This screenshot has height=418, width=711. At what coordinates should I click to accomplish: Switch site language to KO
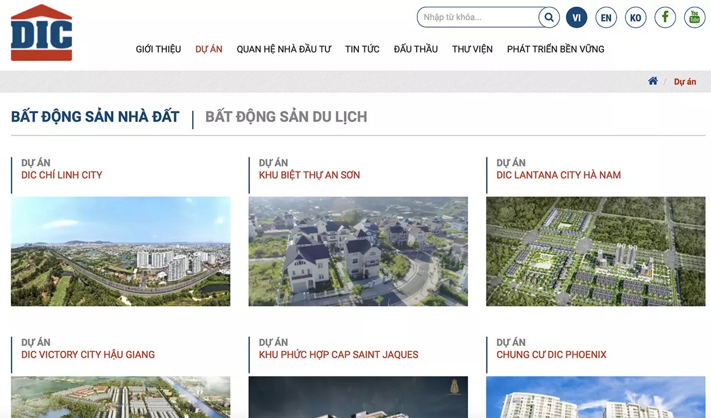pyautogui.click(x=635, y=17)
